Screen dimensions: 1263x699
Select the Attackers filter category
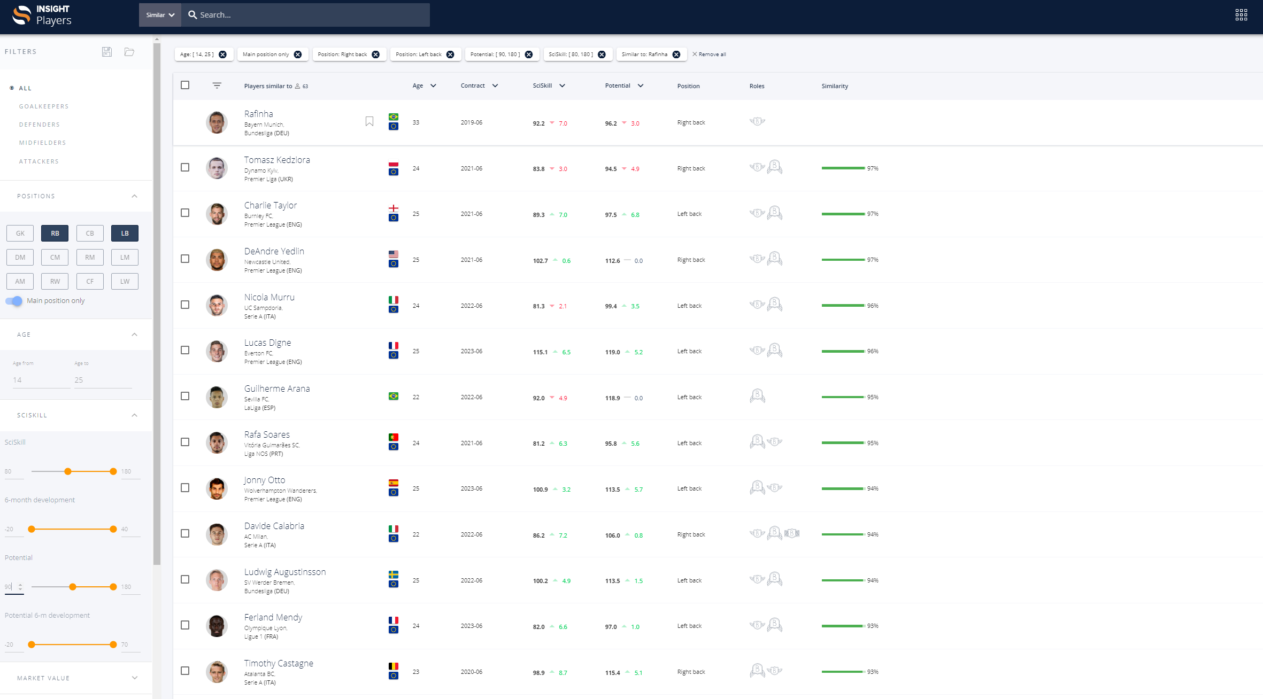coord(39,161)
